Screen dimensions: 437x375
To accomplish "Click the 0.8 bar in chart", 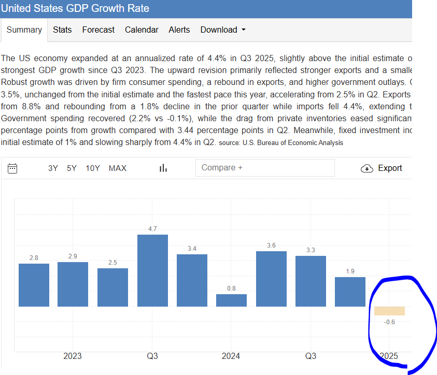I will pyautogui.click(x=231, y=300).
